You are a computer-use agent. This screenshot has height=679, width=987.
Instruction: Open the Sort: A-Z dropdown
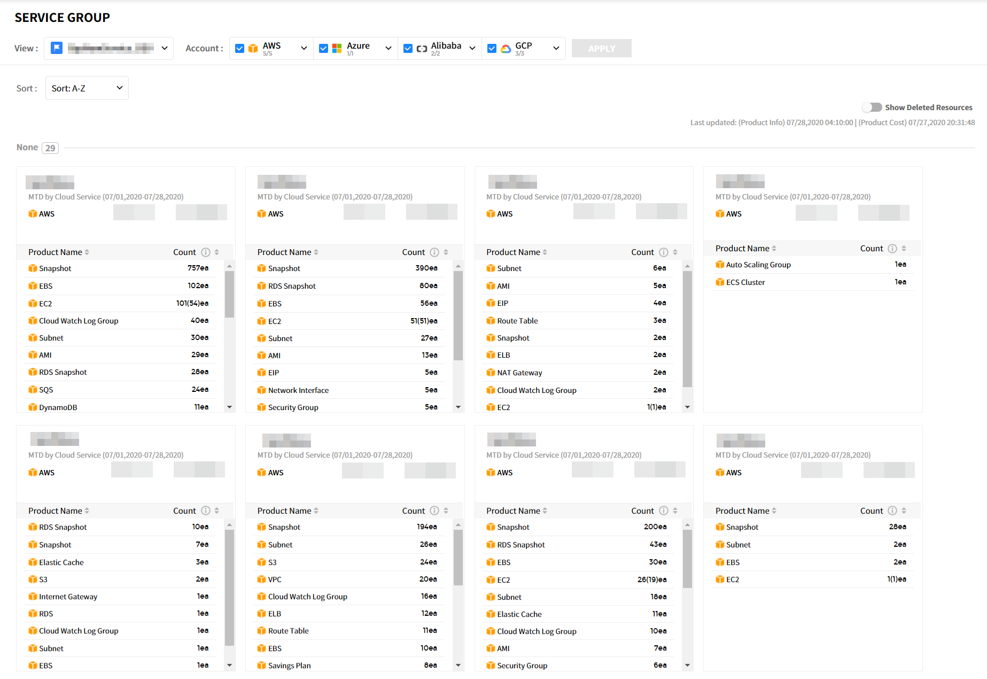coord(87,88)
